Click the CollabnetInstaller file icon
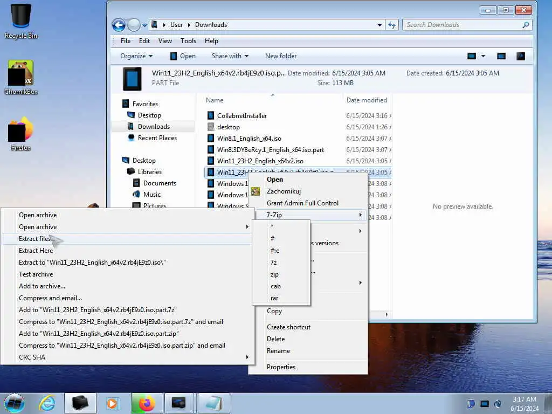Screen dimensions: 552x414 point(211,115)
